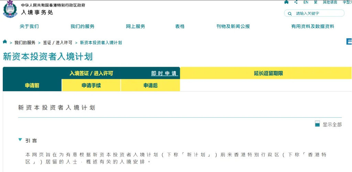Screen dimensions: 352x172
Task: Open the share icon in the top bar
Action: click(x=296, y=2)
